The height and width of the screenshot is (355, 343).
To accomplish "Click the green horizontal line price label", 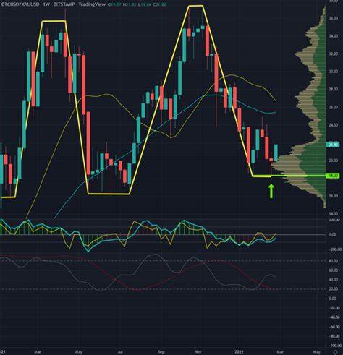I will coord(333,176).
